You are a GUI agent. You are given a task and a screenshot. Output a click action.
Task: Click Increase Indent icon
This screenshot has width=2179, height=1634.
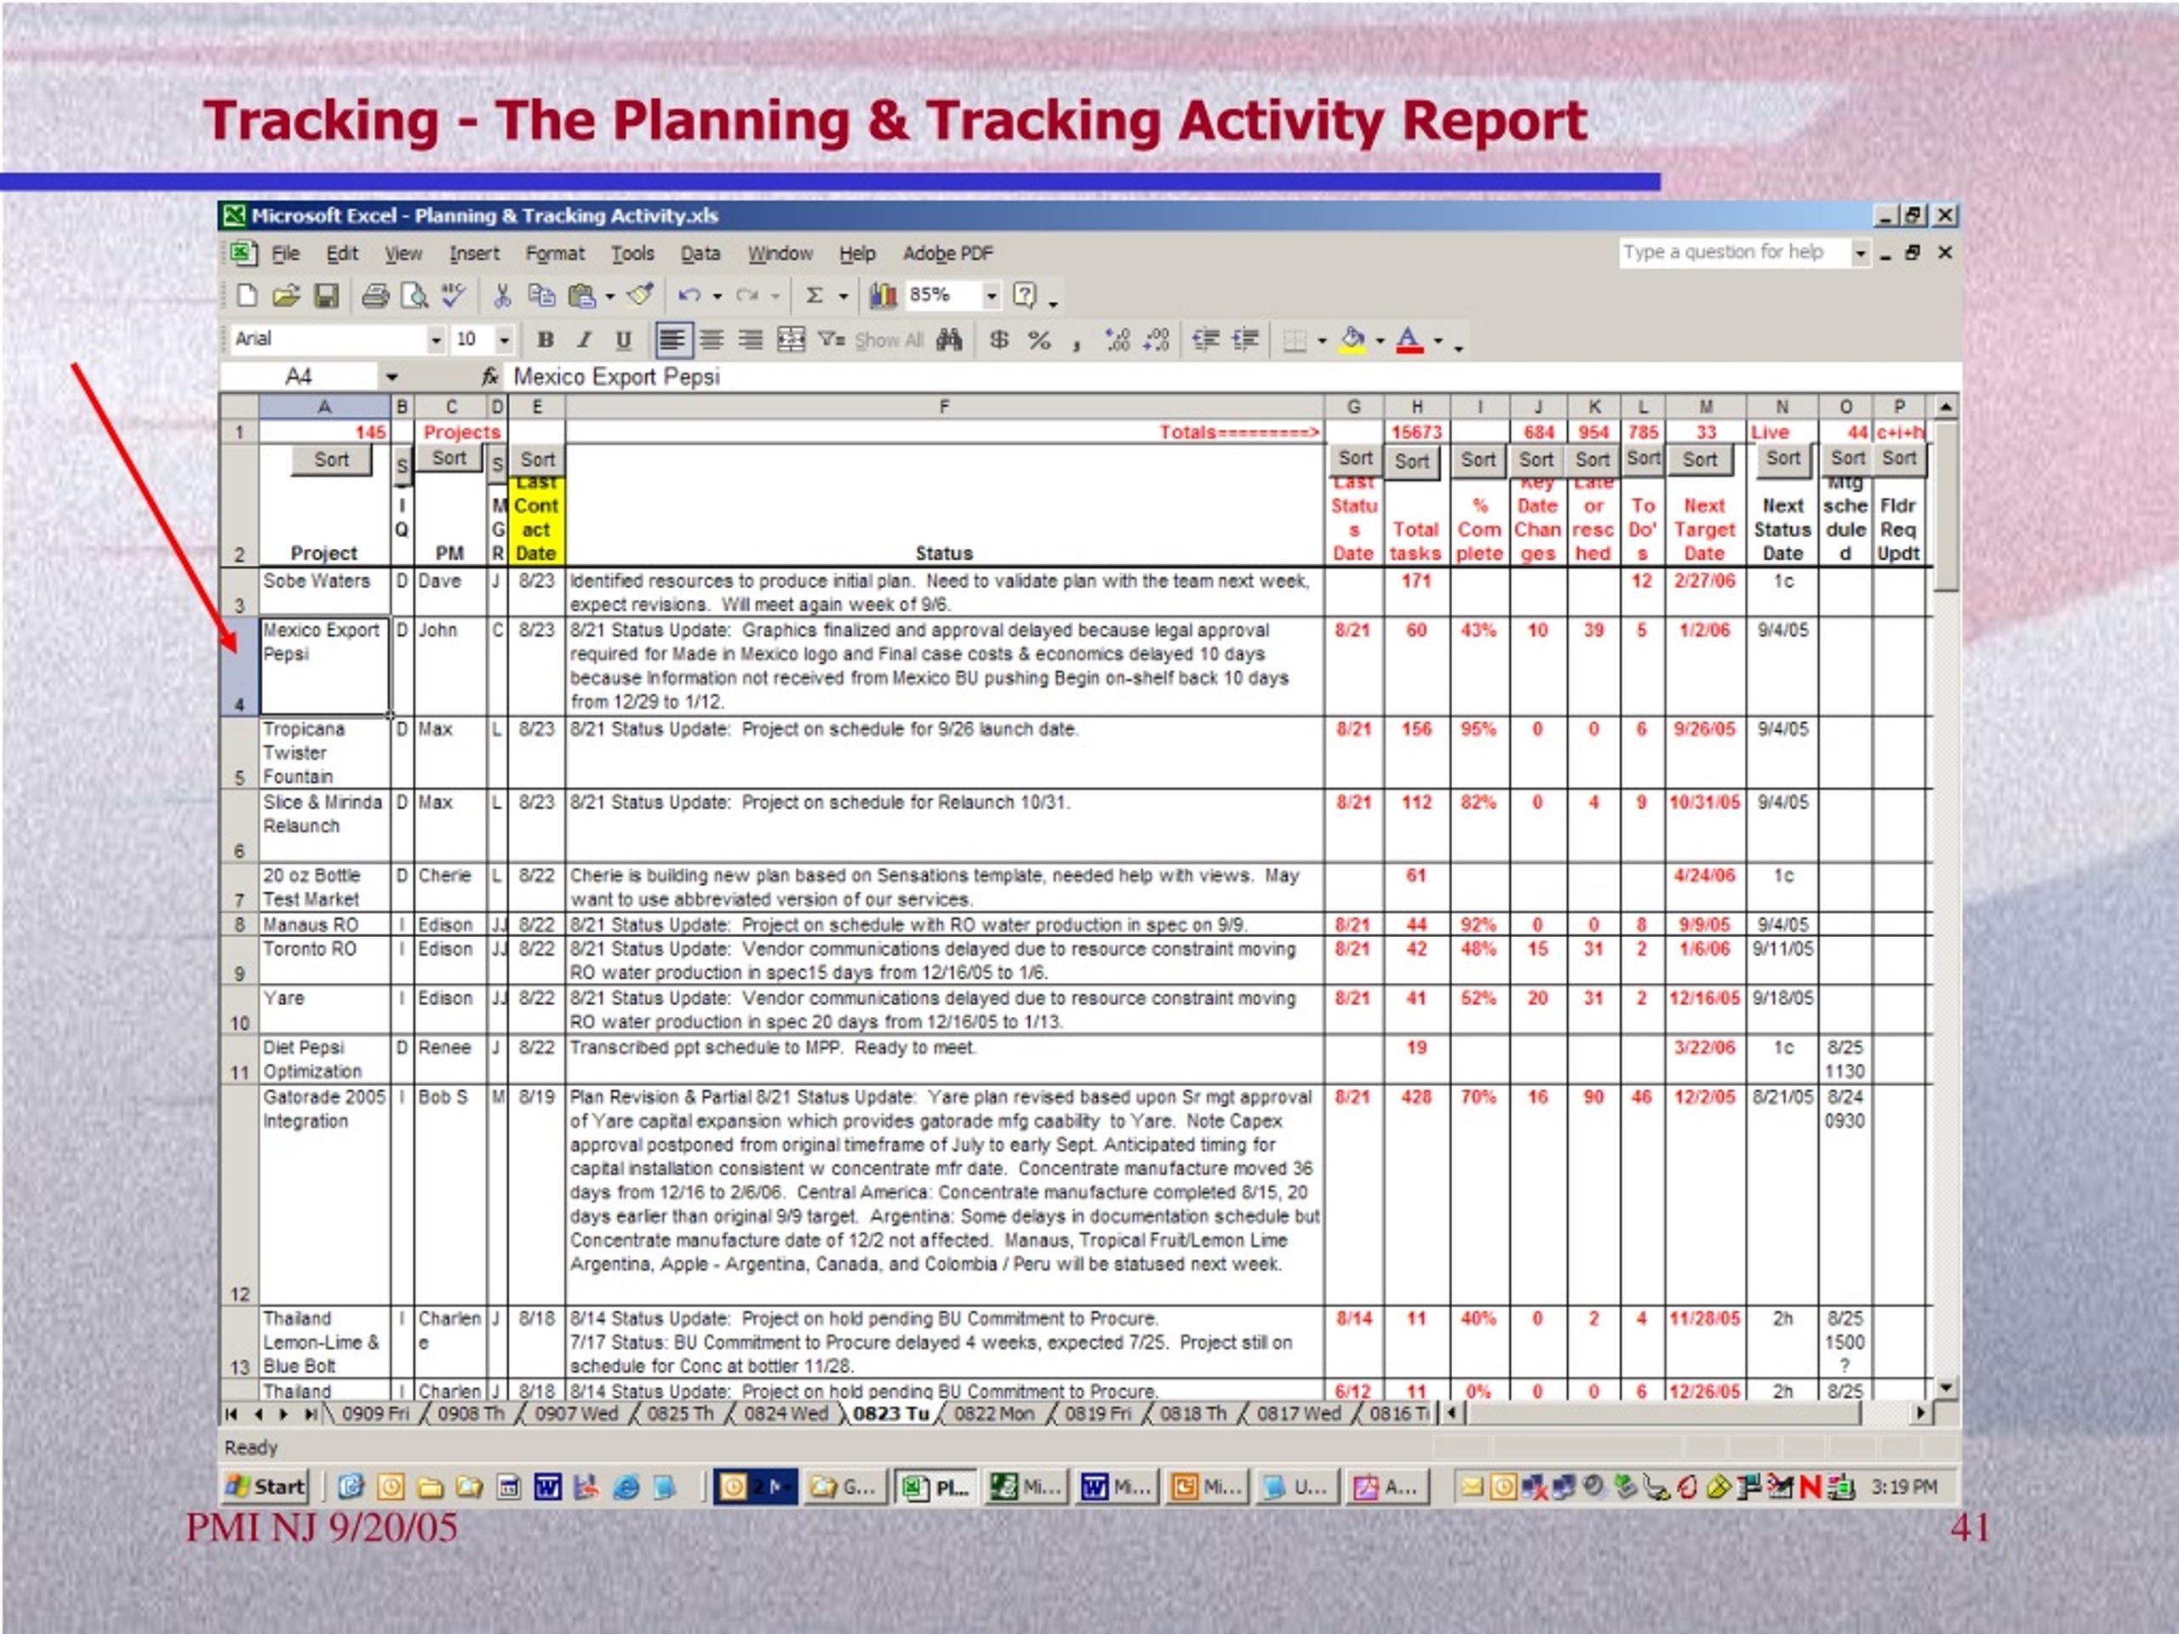[1245, 340]
